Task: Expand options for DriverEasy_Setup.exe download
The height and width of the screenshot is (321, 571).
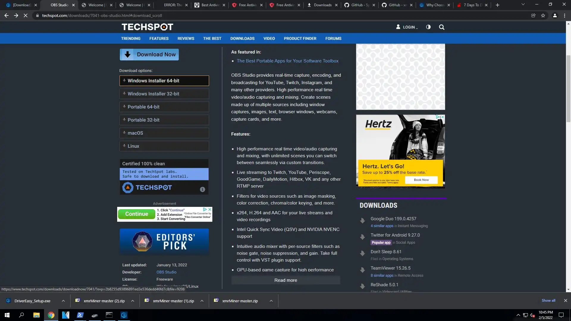Action: click(63, 301)
